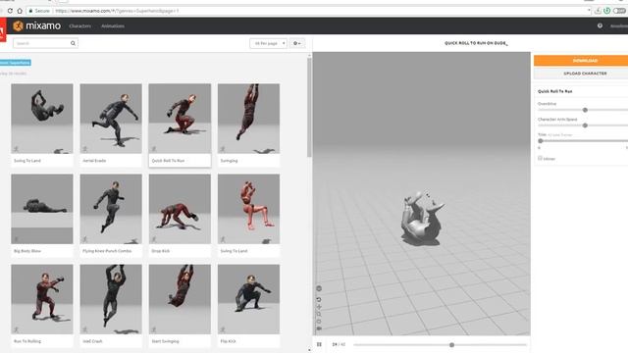Image resolution: width=628 pixels, height=353 pixels.
Task: Click motion icon on Drop Kick thumbnail
Action: (x=154, y=239)
